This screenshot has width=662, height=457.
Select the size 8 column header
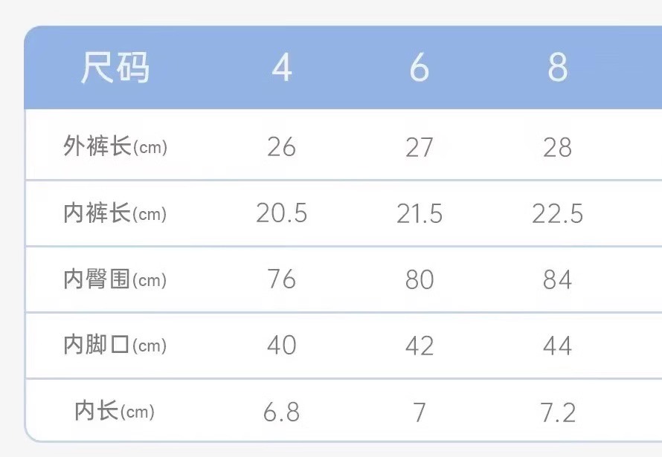(557, 68)
